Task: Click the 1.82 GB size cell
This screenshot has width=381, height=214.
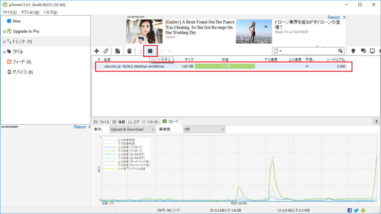Action: tap(187, 66)
